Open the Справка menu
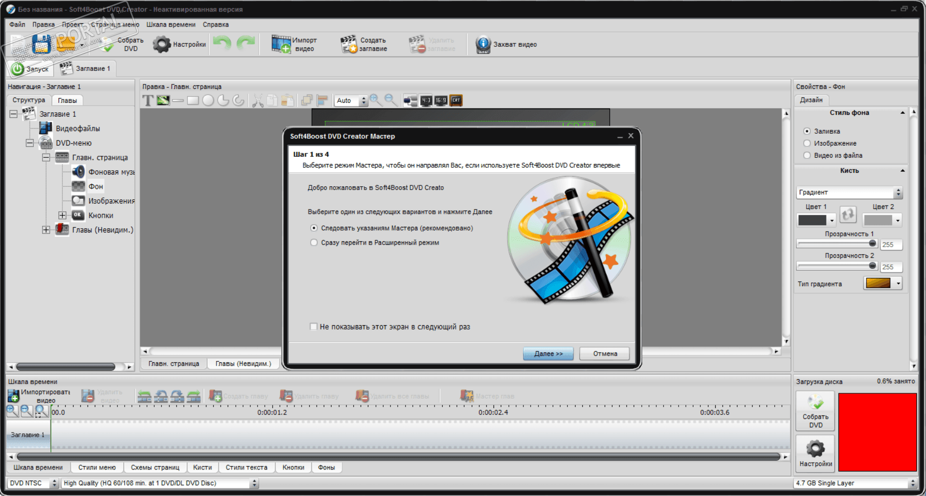Viewport: 926px width, 496px height. (x=216, y=25)
